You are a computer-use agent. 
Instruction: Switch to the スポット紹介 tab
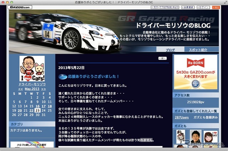(x=198, y=50)
